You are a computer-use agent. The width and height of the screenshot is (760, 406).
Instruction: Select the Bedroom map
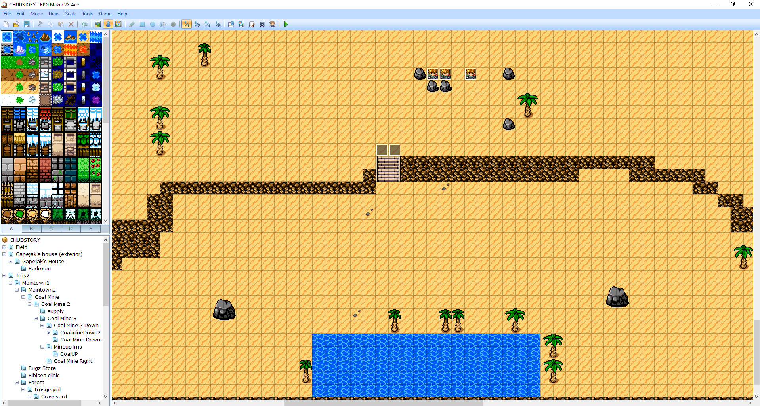(x=40, y=269)
